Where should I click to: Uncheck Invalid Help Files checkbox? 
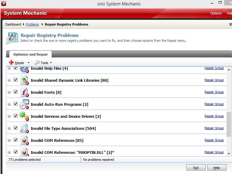point(15,68)
